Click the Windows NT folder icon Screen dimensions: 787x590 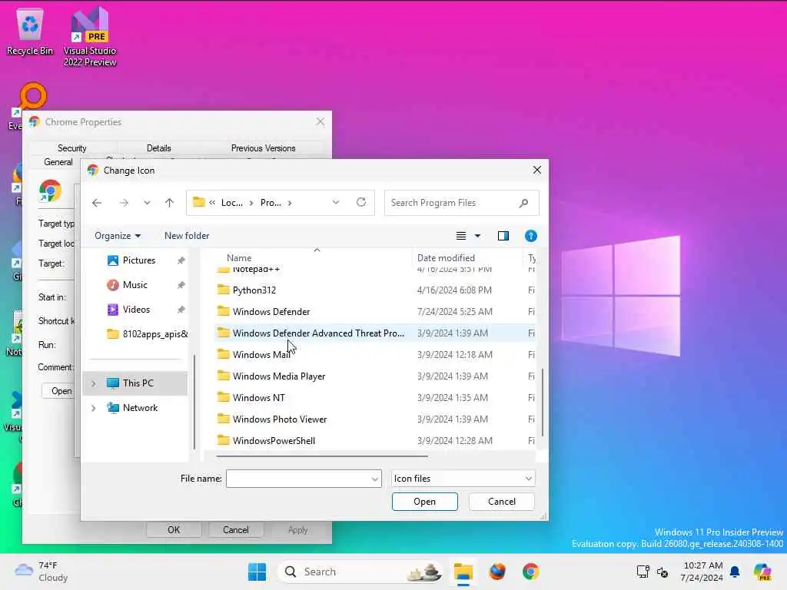point(224,397)
